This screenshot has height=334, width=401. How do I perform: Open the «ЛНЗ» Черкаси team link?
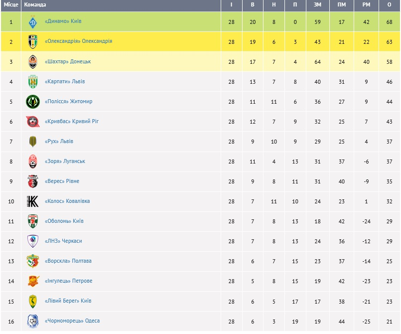click(63, 241)
